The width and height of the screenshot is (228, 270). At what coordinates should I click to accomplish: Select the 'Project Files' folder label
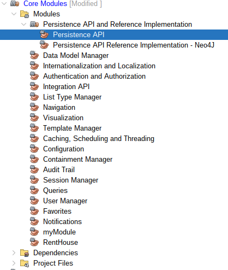tap(53, 263)
